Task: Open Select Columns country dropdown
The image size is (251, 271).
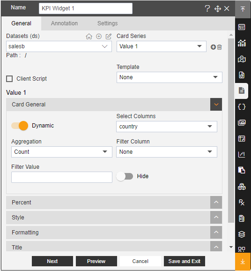Action: (x=167, y=127)
